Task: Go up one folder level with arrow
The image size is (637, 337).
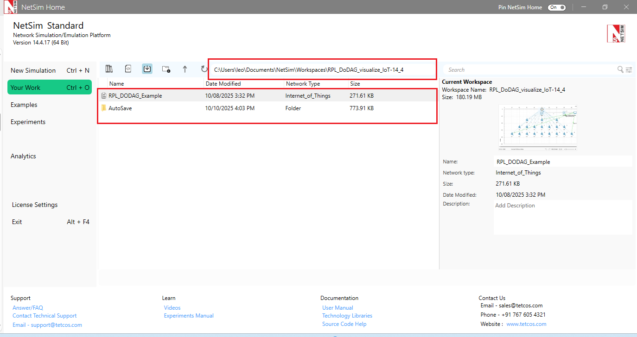Action: click(x=185, y=69)
